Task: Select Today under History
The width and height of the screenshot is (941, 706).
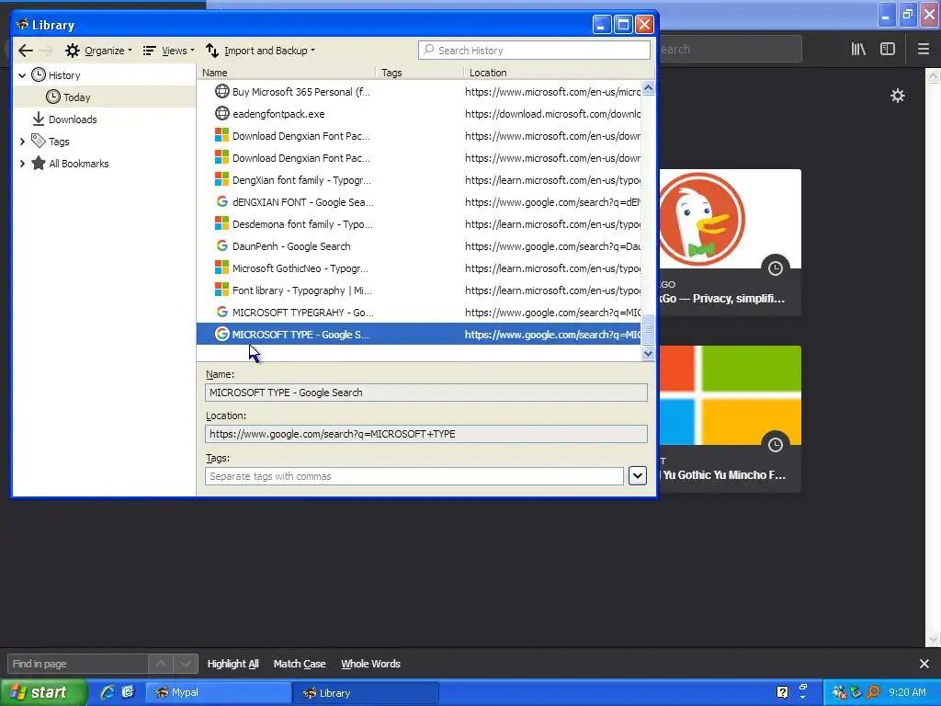Action: tap(76, 97)
